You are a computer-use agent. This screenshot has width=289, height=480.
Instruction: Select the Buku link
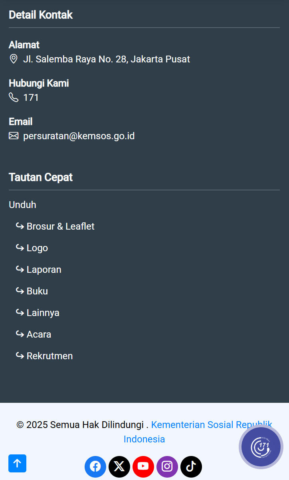point(37,291)
